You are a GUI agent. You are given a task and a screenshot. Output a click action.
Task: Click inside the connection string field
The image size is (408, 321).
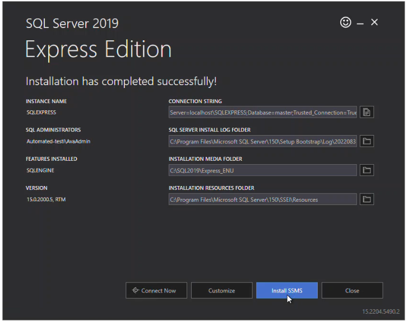click(262, 113)
